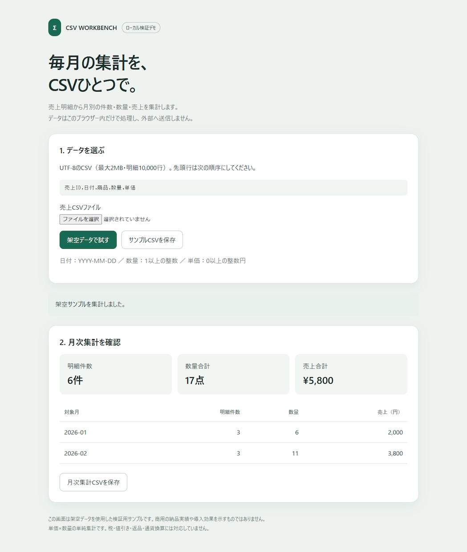This screenshot has width=467, height=552.
Task: Click the 1. データを選ぶ heading
Action: point(82,150)
